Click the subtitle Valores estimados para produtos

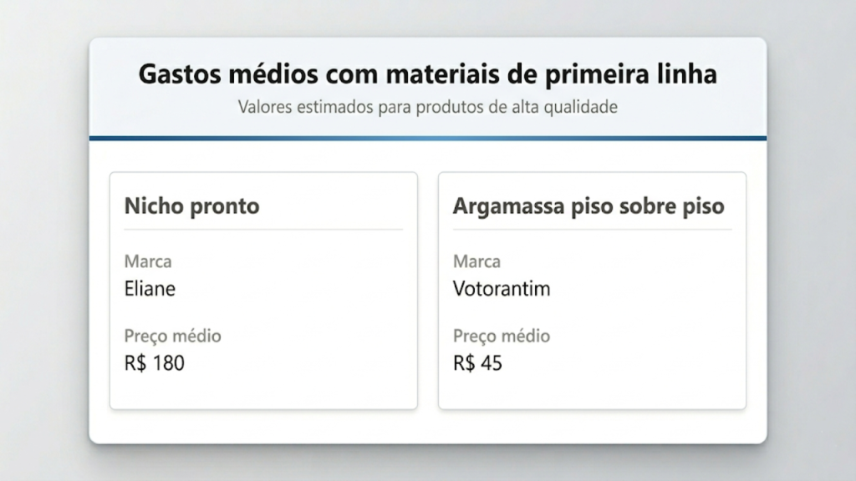tap(427, 107)
